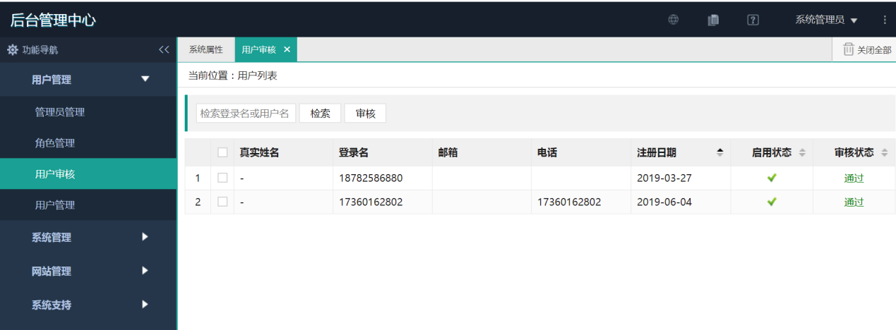896x330 pixels.
Task: Click 当前位置：用户列表 breadcrumb text
Action: [232, 75]
